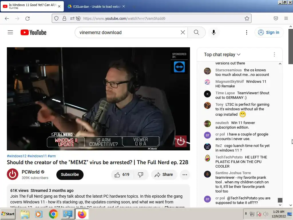Open the chat replay options menu
Image resolution: width=293 pixels, height=220 pixels.
pos(274,54)
